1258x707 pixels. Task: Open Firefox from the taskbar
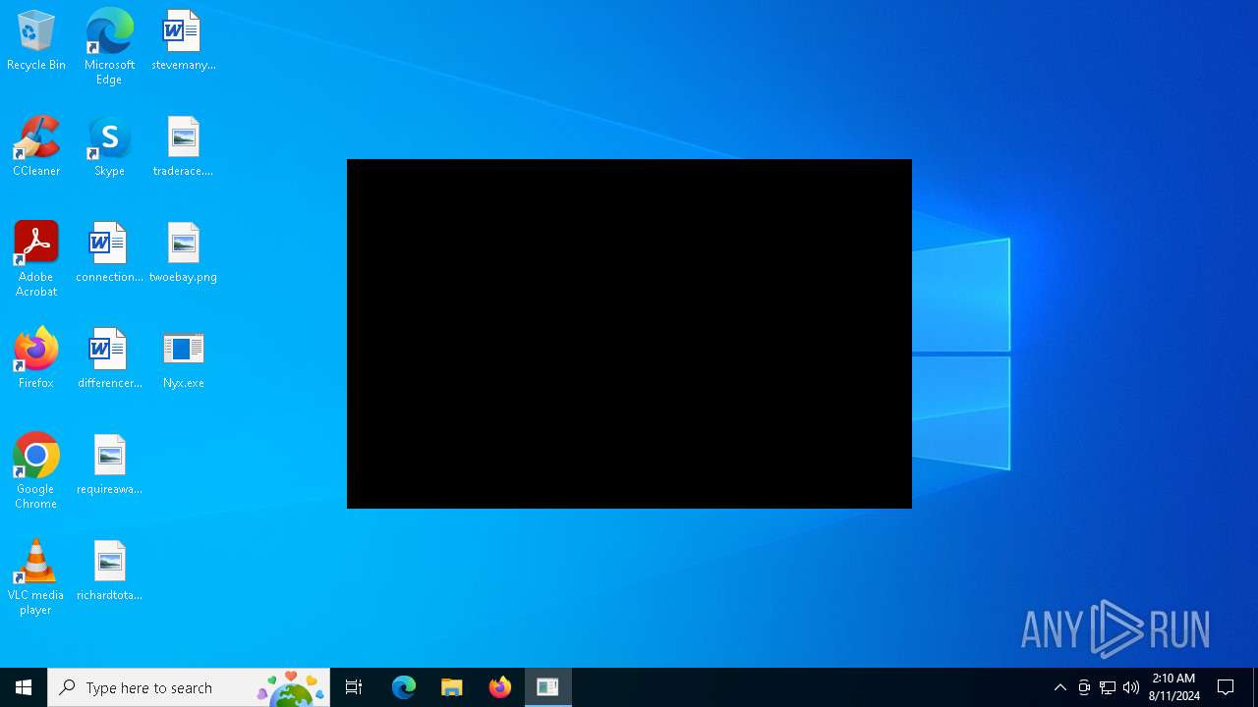tap(500, 687)
